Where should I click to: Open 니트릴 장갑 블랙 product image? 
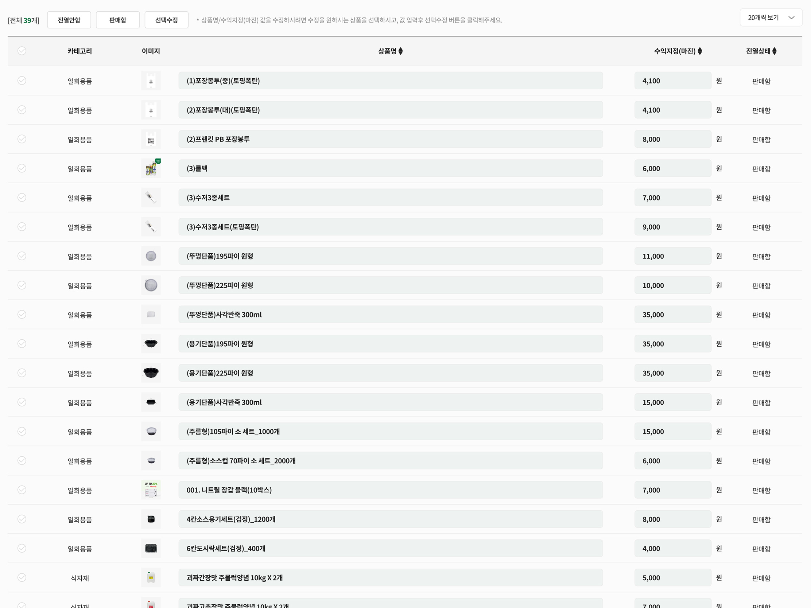click(x=151, y=490)
